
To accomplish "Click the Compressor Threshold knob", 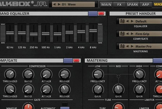I will click(10, 74).
